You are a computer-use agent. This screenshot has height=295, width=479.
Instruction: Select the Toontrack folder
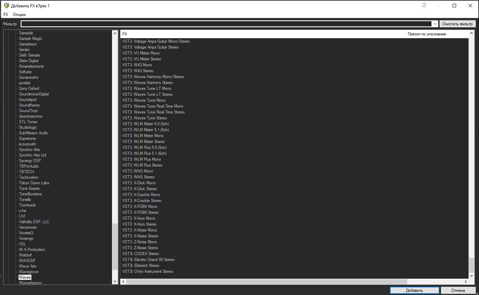(27, 205)
